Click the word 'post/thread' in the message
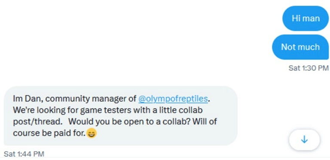This screenshot has width=330, height=160. 37,121
